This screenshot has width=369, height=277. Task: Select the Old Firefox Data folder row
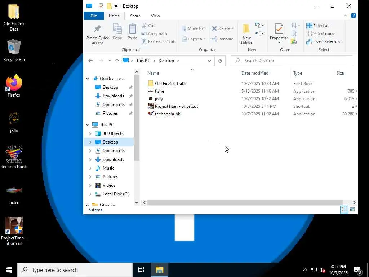coord(251,84)
